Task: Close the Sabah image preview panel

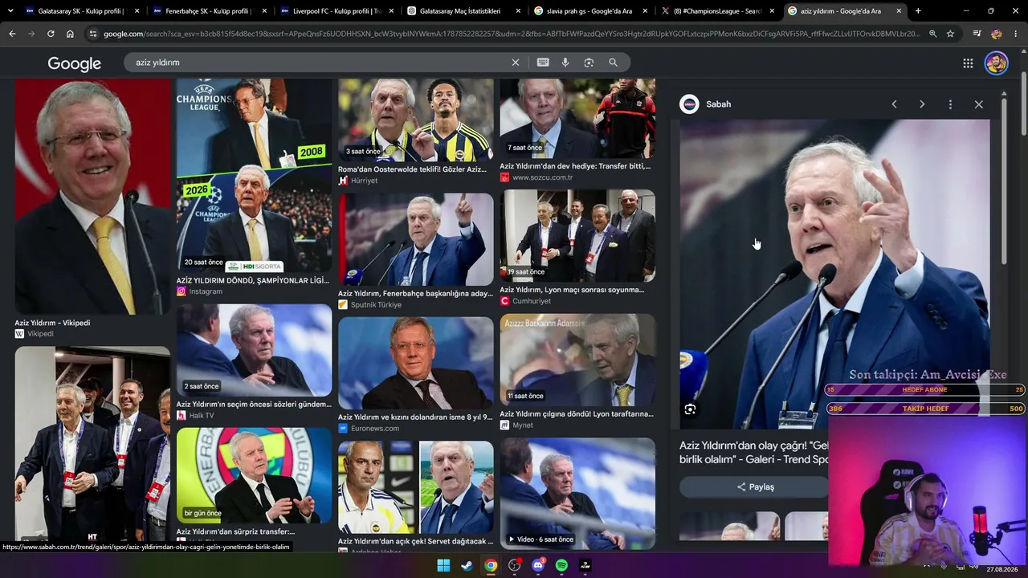Action: [978, 104]
